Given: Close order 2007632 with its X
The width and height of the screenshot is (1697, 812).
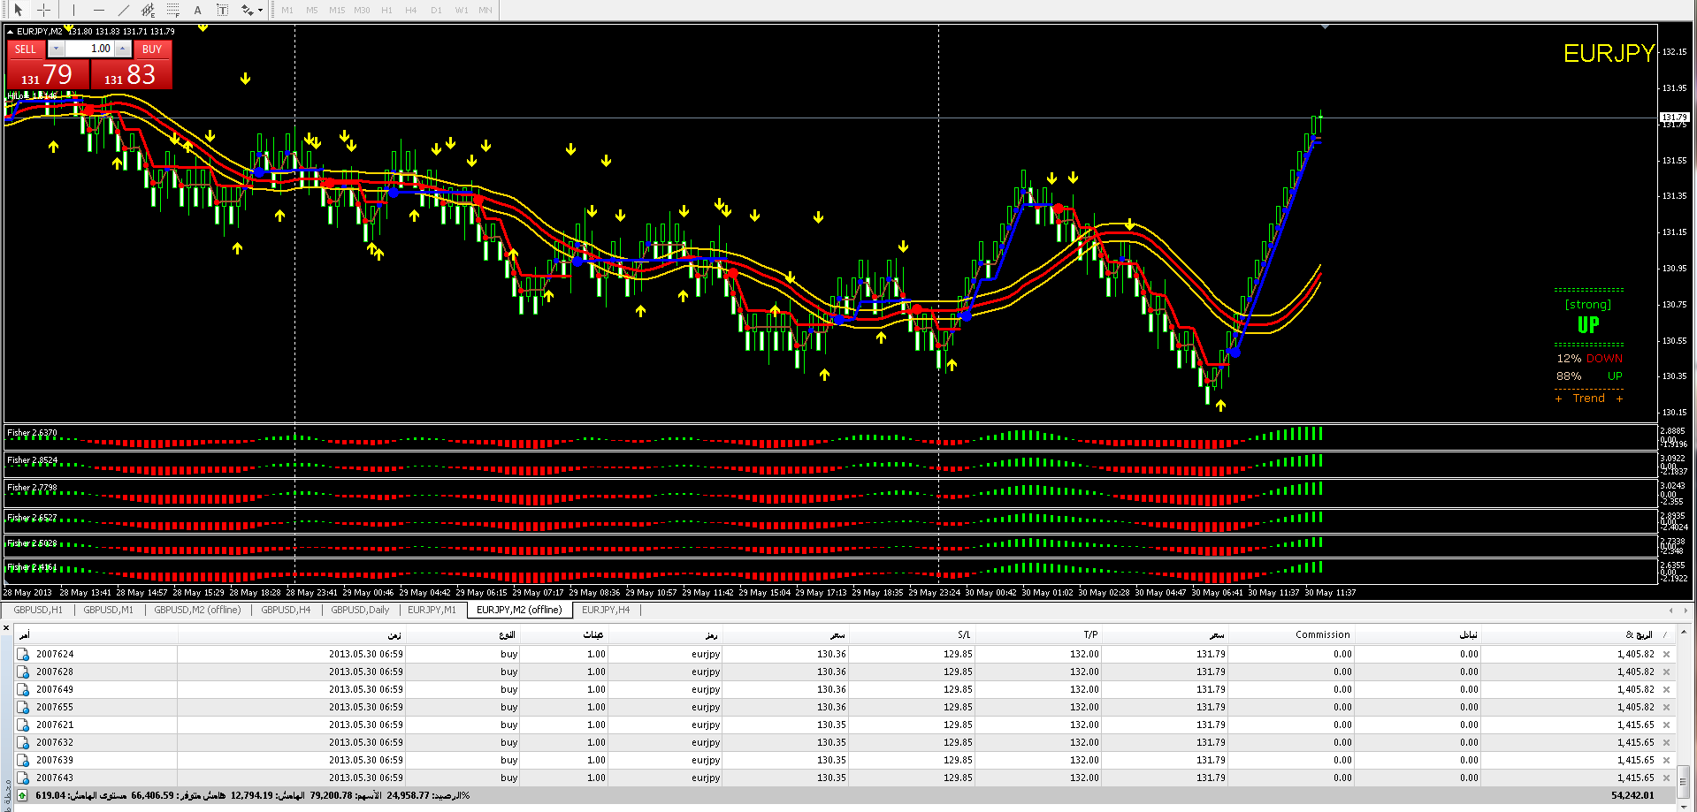Looking at the screenshot, I should [1666, 743].
